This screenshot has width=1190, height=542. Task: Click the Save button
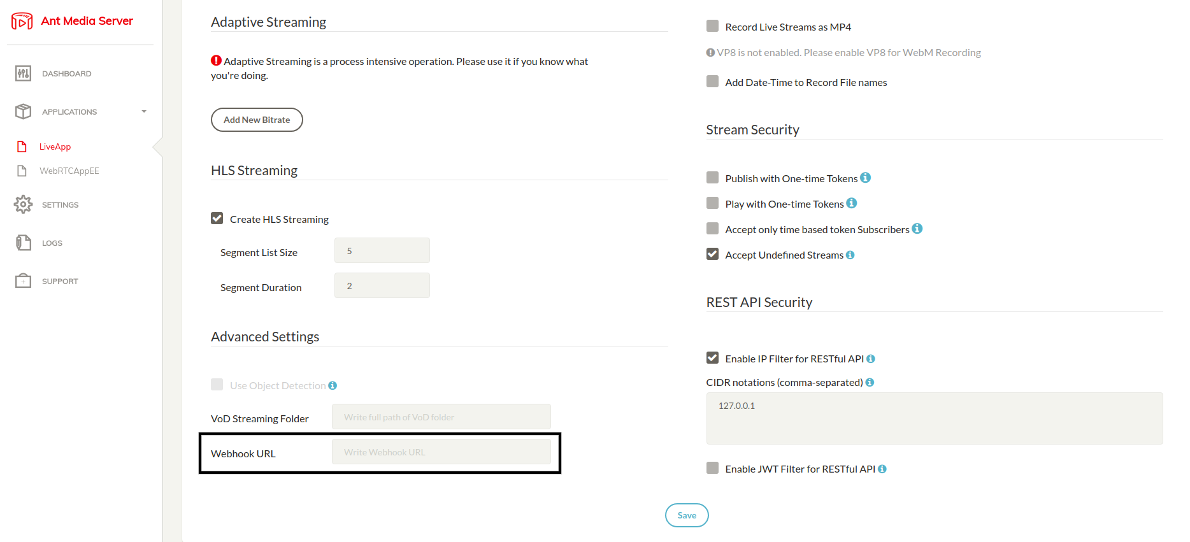coord(687,515)
